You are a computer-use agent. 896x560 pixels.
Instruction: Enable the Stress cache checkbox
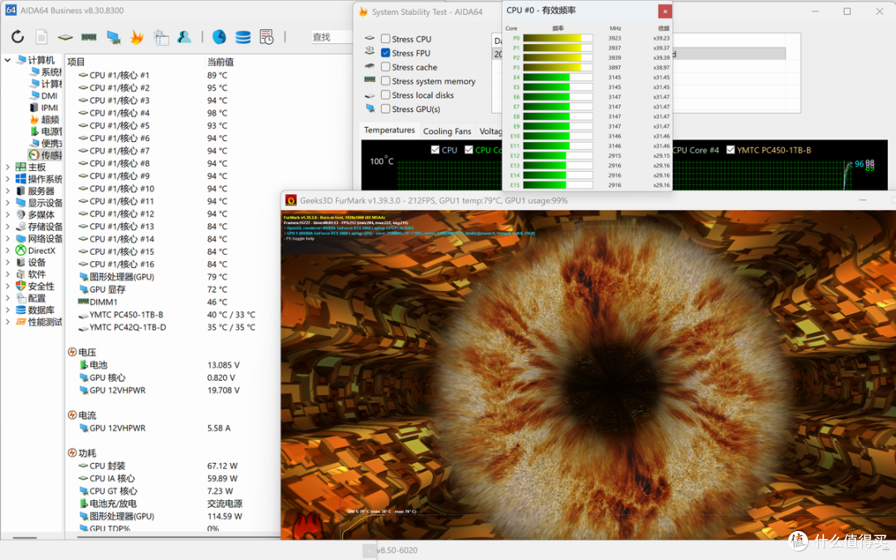pyautogui.click(x=386, y=67)
